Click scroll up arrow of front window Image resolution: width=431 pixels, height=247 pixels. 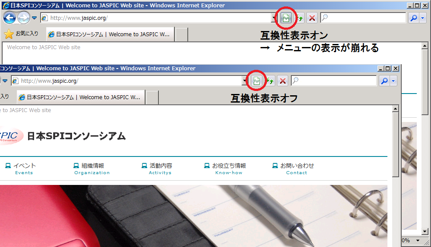pos(395,109)
